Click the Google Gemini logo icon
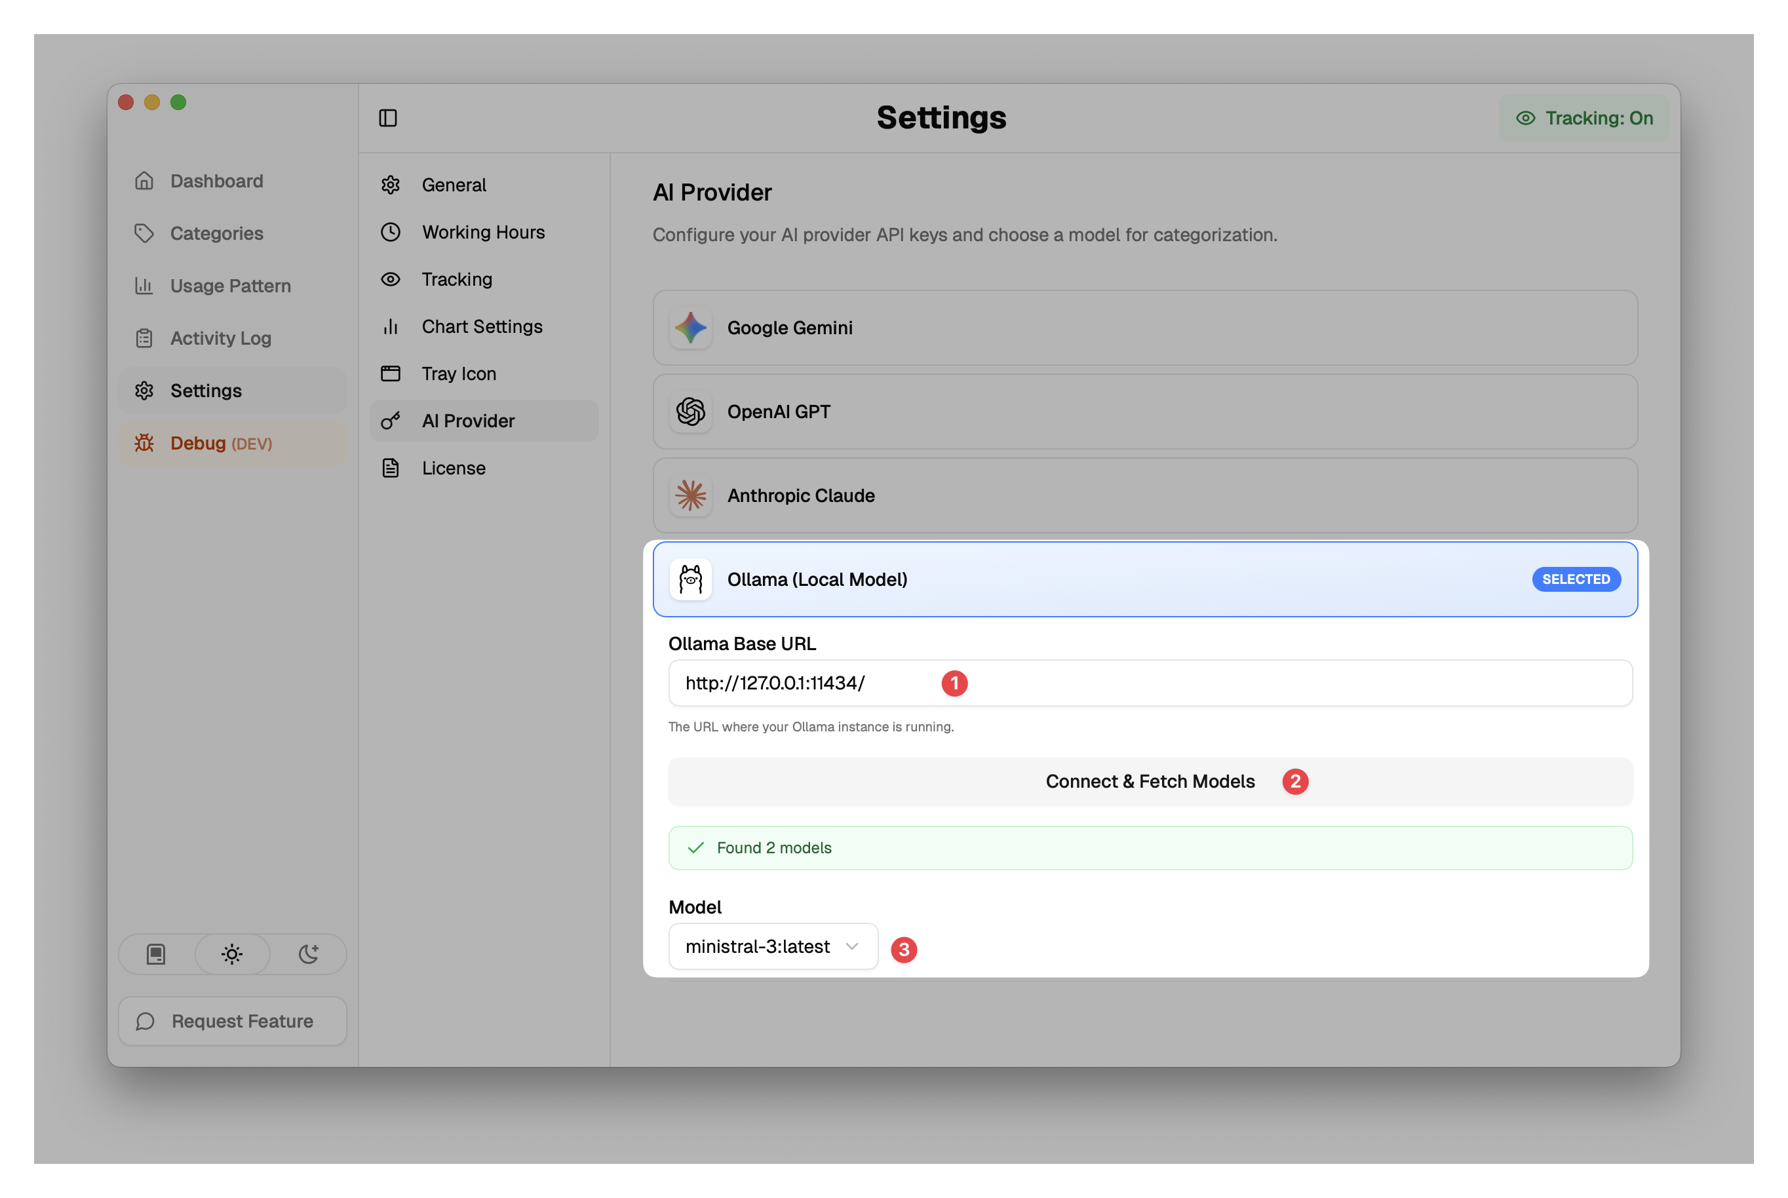 (690, 328)
